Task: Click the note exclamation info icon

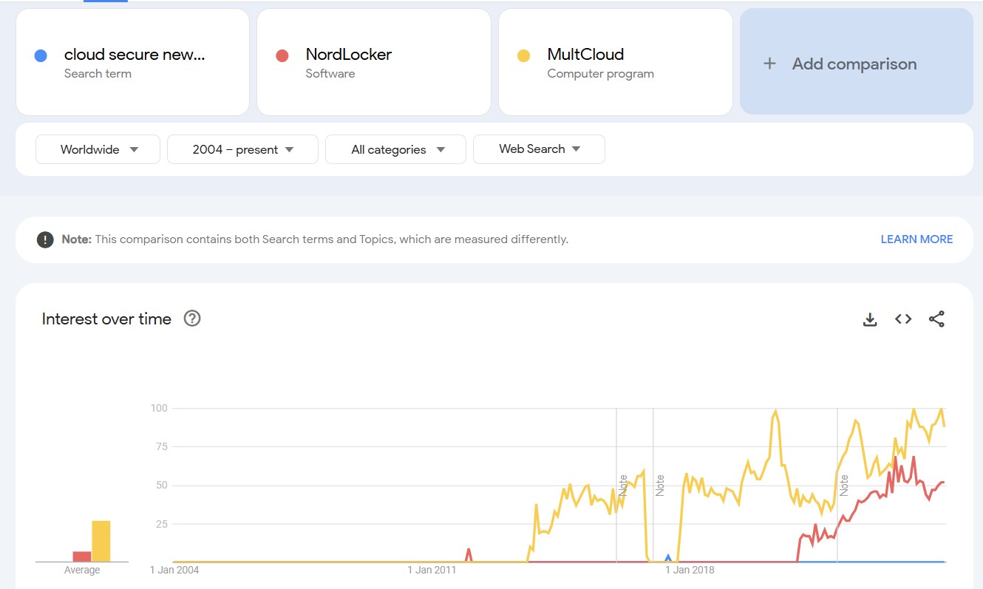Action: (45, 239)
